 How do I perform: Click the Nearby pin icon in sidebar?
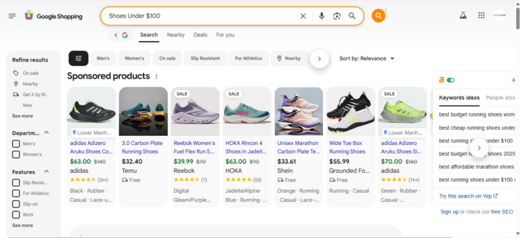[x=16, y=84]
